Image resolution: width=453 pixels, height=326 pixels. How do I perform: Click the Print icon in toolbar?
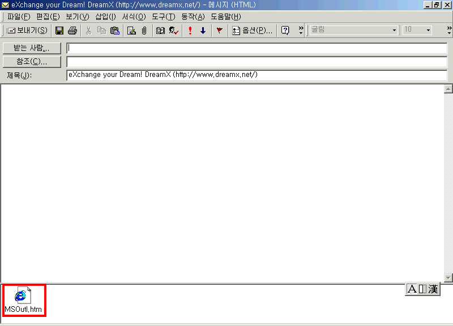(72, 31)
